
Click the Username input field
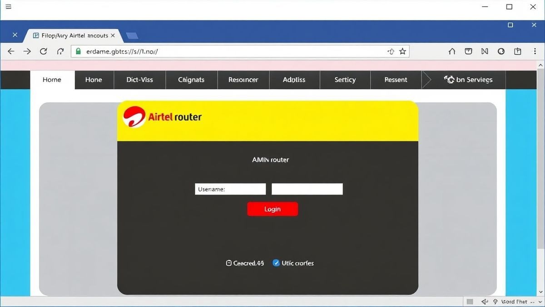[x=230, y=189]
